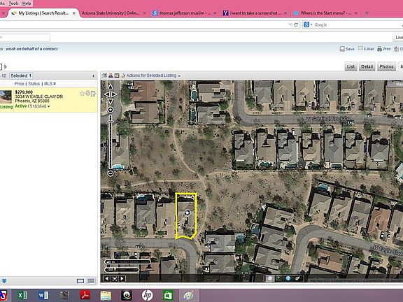This screenshot has width=403, height=302.
Task: Open Adobe Reader from the taskbar
Action: [85, 295]
